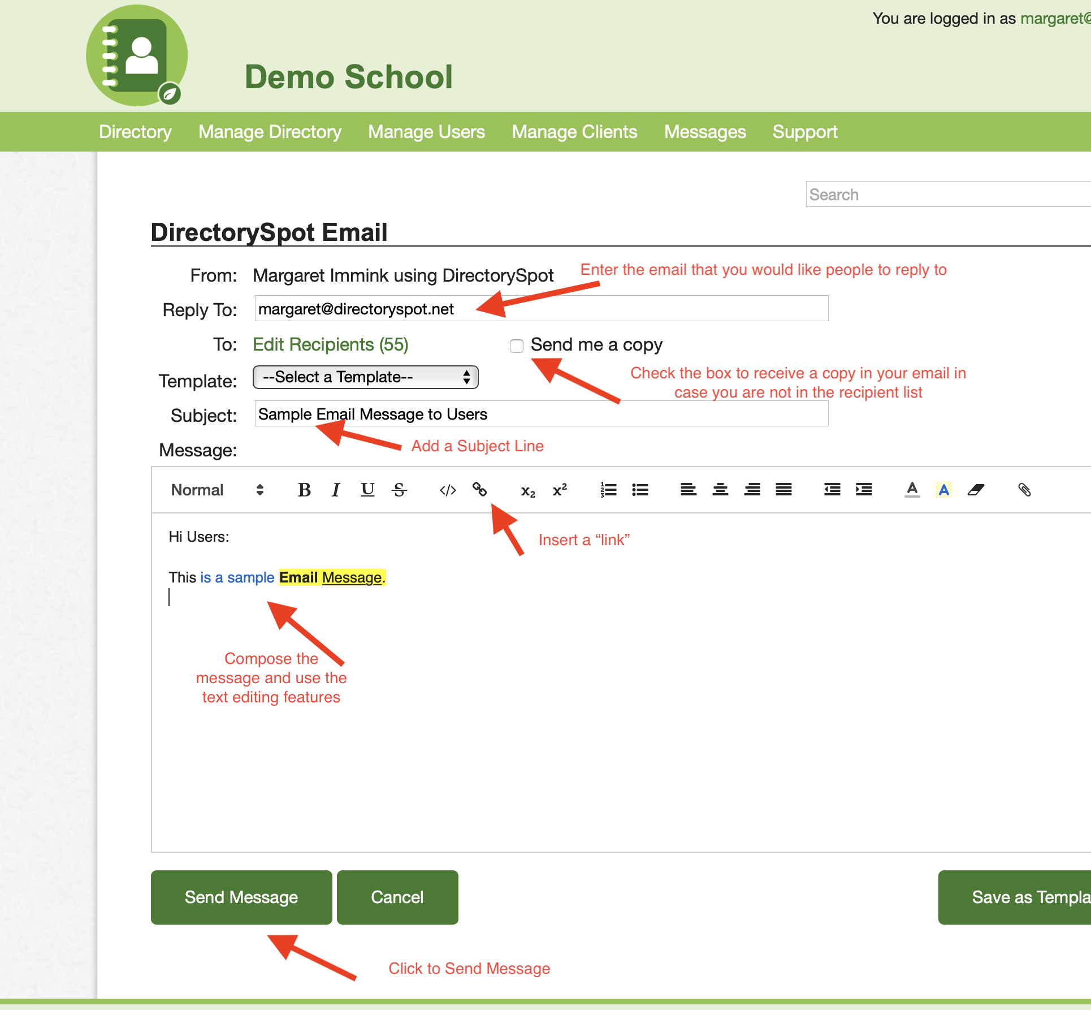1091x1010 pixels.
Task: Click the Cancel button
Action: 397,897
